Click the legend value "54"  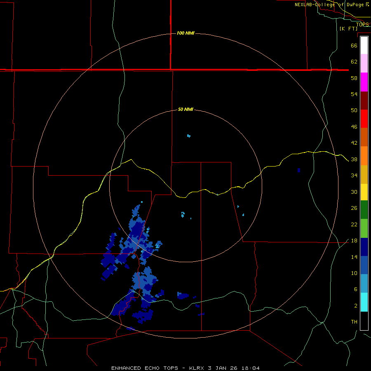point(354,94)
